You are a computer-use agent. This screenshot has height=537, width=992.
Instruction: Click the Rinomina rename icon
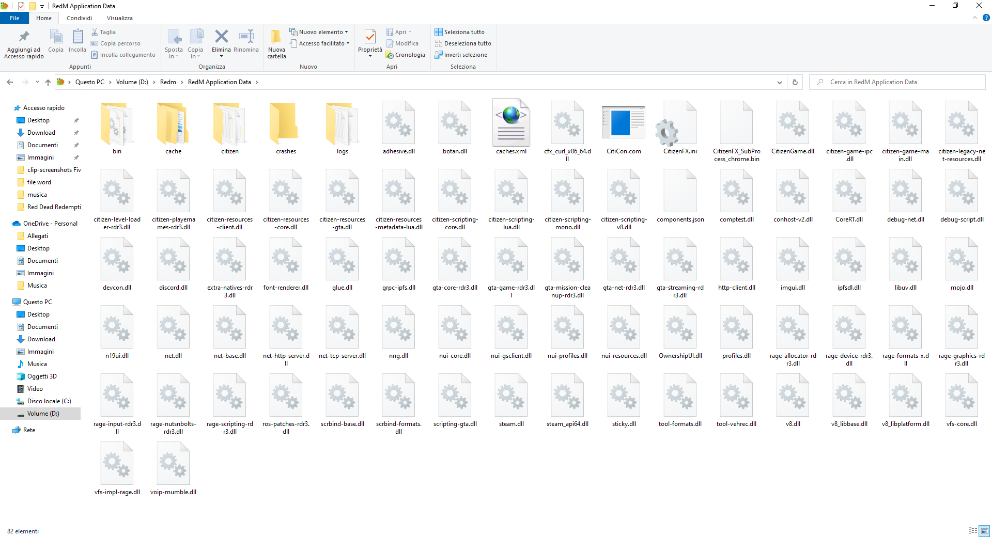pyautogui.click(x=246, y=41)
